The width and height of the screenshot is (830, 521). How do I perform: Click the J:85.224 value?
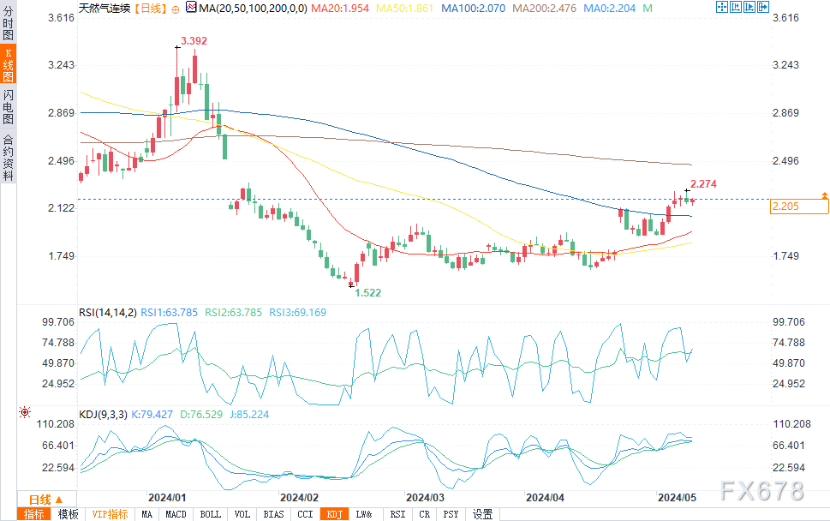coord(249,415)
